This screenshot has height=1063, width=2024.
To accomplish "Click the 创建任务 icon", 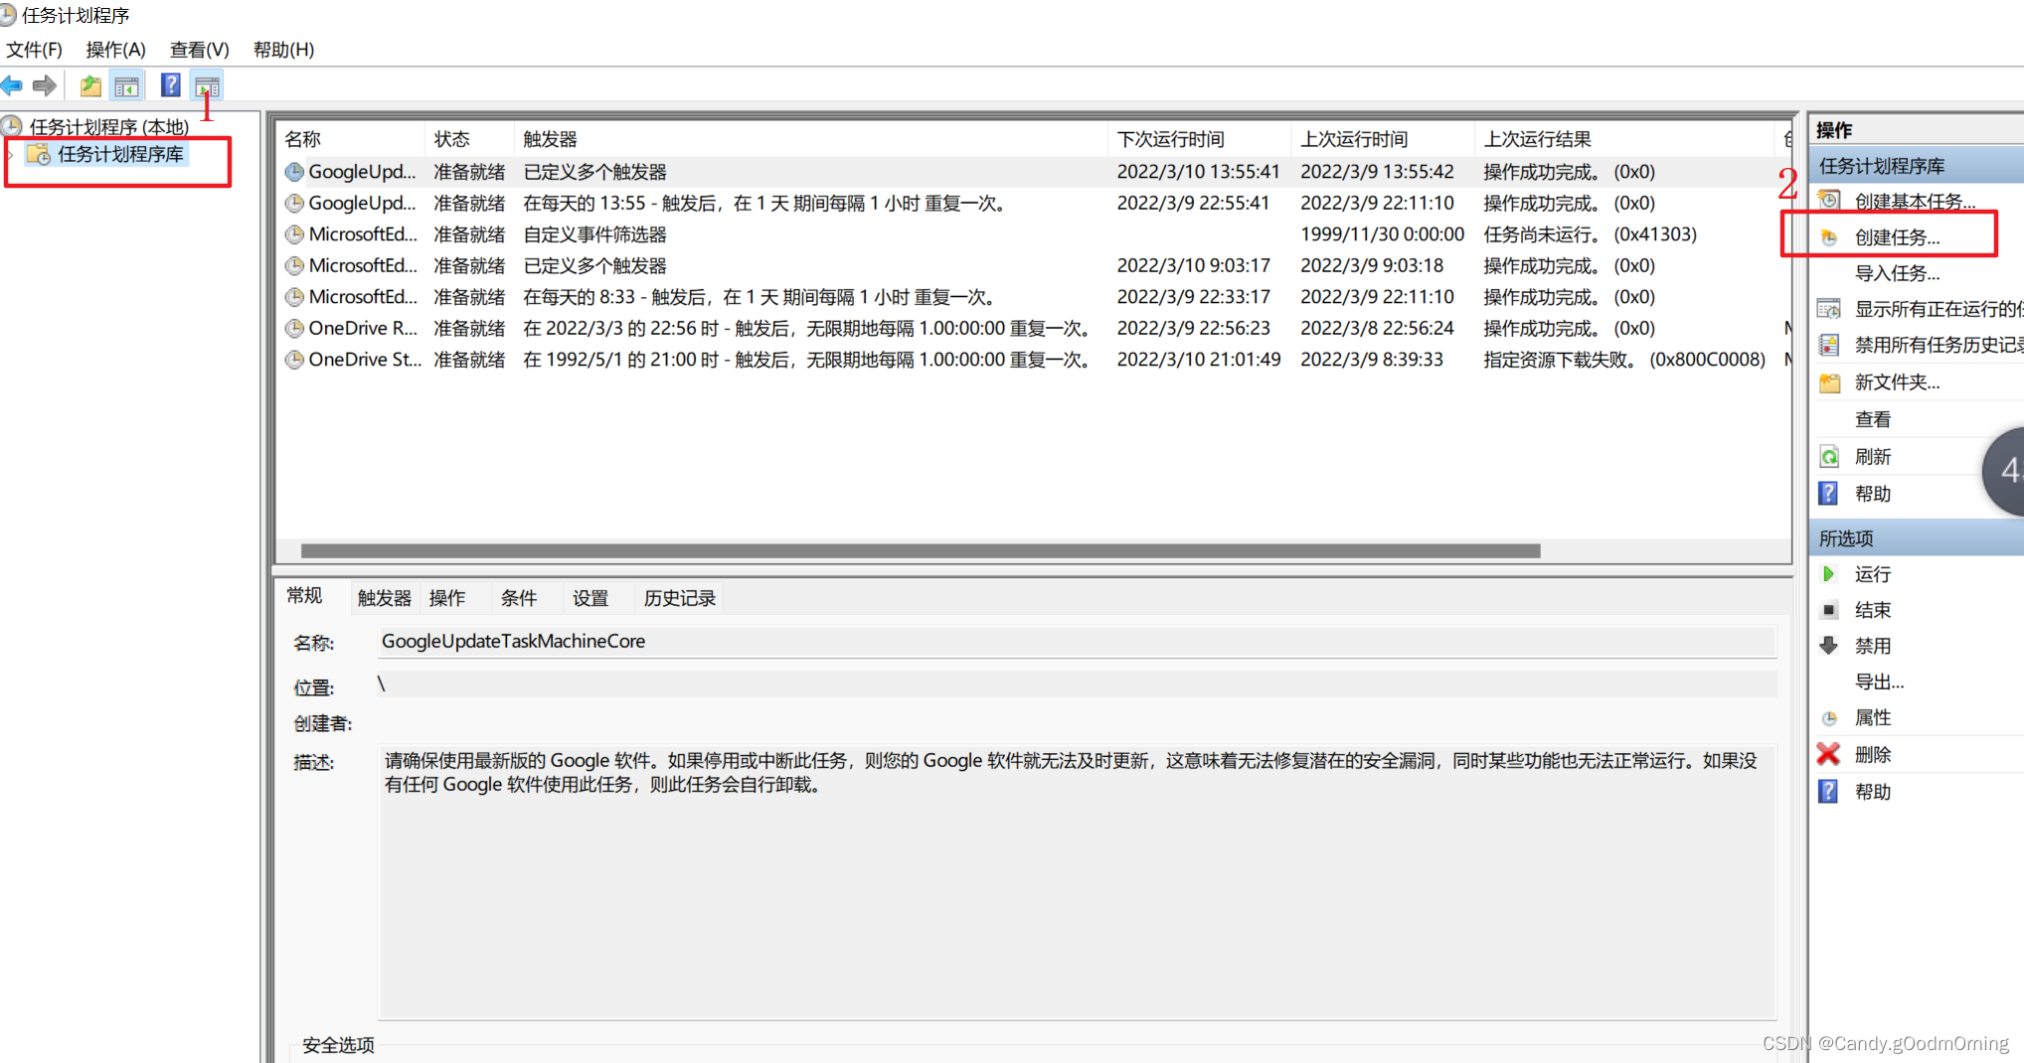I will click(x=1829, y=237).
